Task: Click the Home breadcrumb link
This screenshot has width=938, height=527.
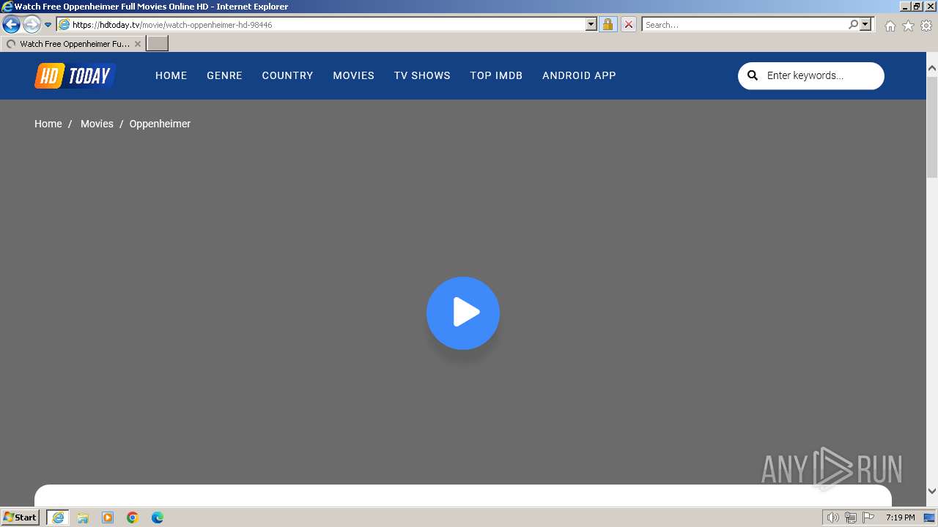Action: pos(48,124)
